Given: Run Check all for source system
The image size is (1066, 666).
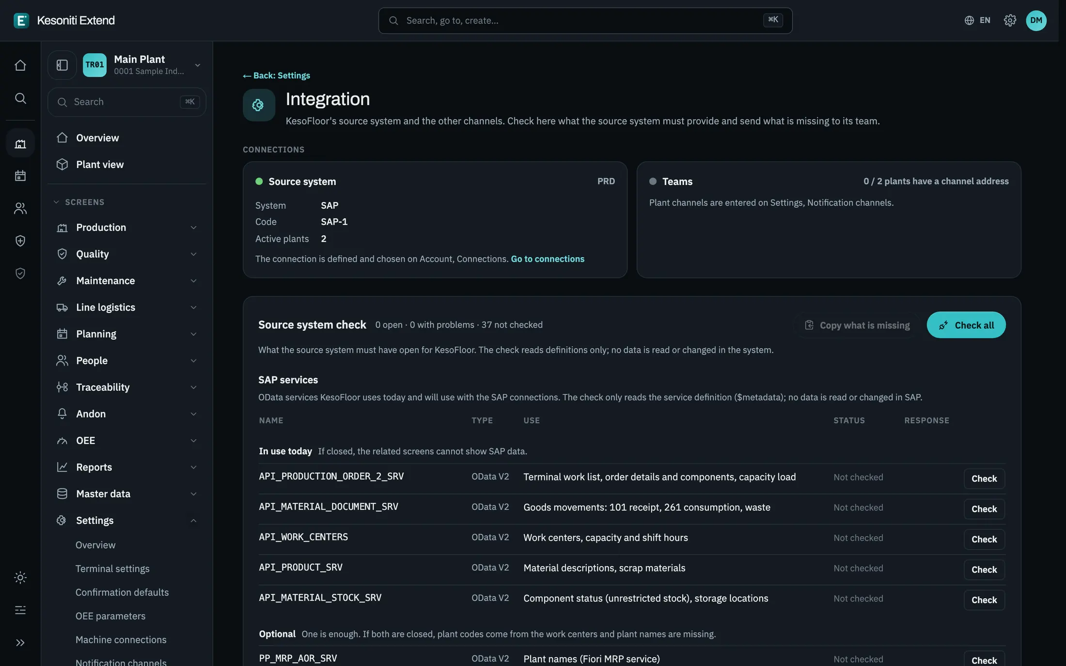Looking at the screenshot, I should click(966, 325).
